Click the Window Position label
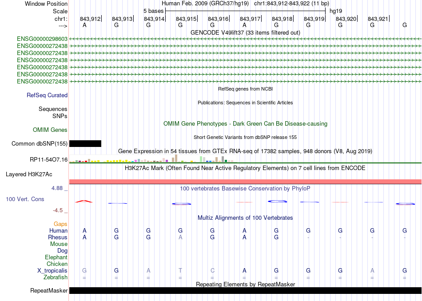 pyautogui.click(x=46, y=4)
